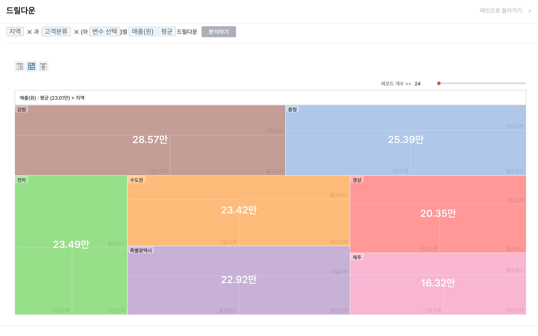Open the 고객분류 variable dropdown
Image resolution: width=538 pixels, height=336 pixels.
[x=56, y=31]
